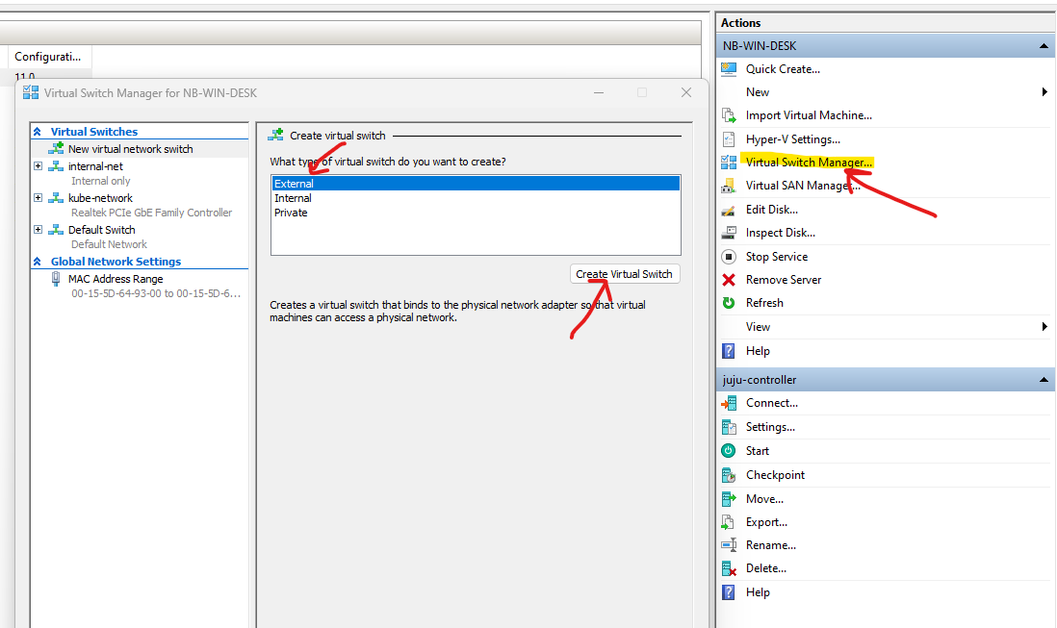Click the Quick Create icon in Actions
Screen dimensions: 1057x628
729,69
